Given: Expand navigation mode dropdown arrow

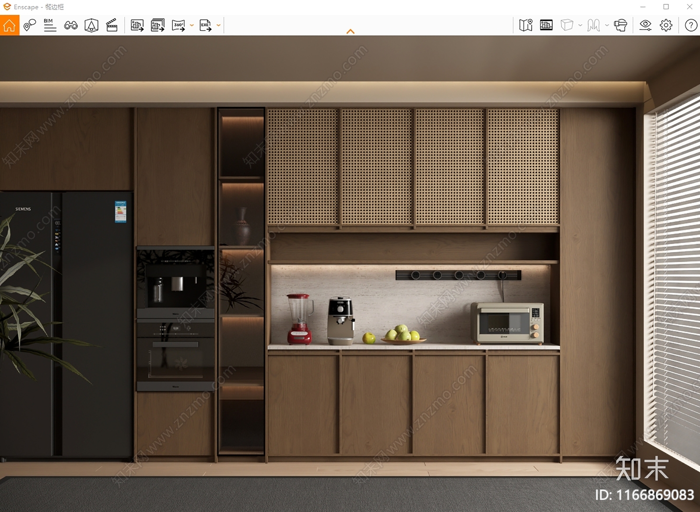Looking at the screenshot, I should tap(607, 25).
